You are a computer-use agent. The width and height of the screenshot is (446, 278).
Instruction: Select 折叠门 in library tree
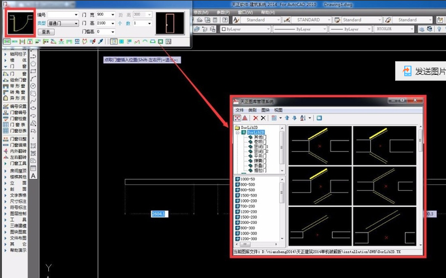click(260, 165)
